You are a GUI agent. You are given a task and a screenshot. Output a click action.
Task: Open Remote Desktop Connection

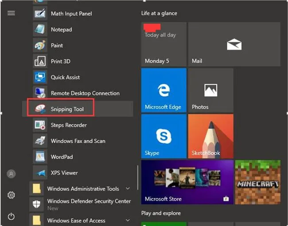coord(85,93)
